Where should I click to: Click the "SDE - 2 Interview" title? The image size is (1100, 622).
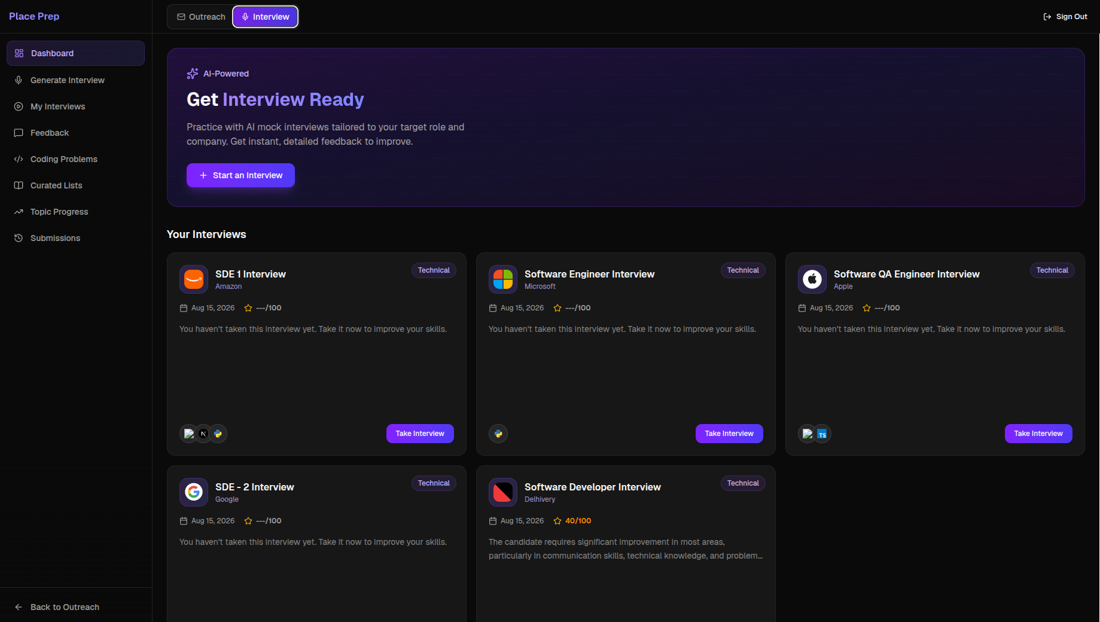pyautogui.click(x=255, y=487)
